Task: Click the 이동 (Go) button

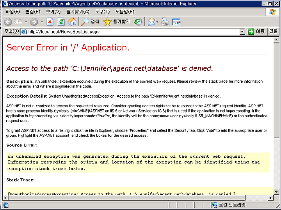Action: 256,32
